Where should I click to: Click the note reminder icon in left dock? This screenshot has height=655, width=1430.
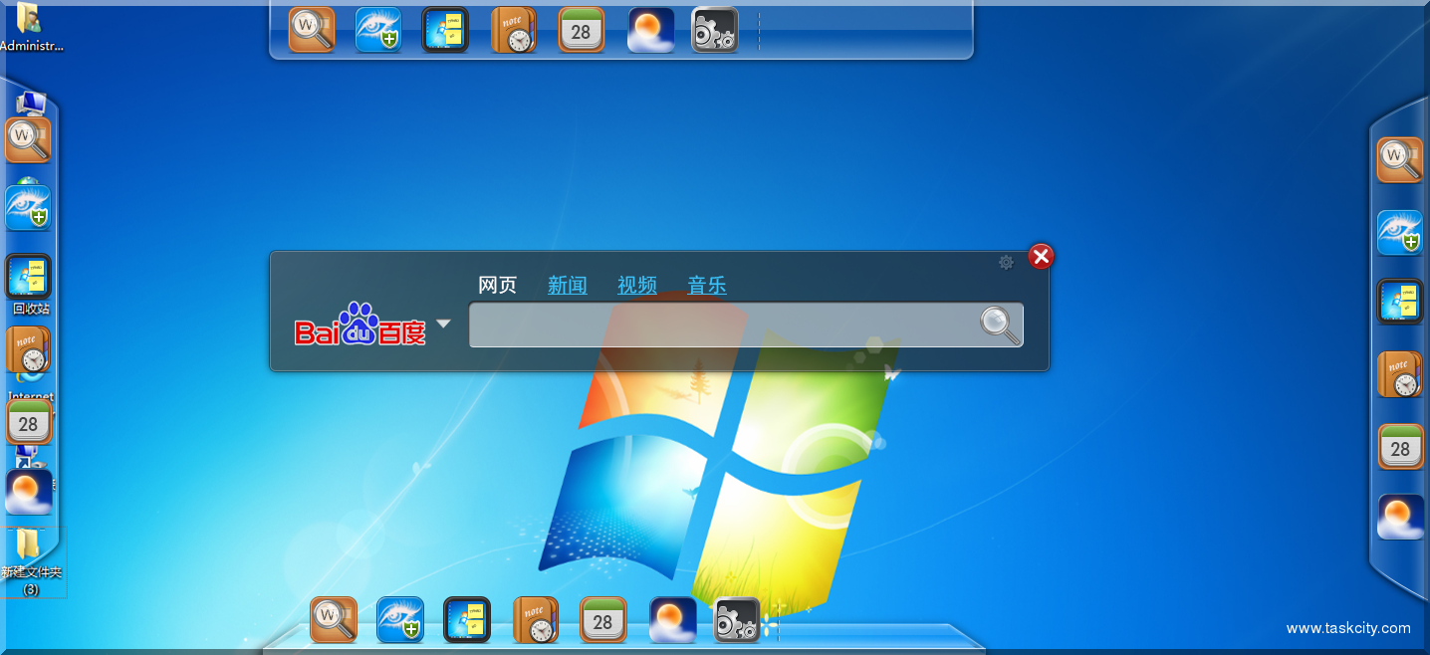(x=28, y=349)
